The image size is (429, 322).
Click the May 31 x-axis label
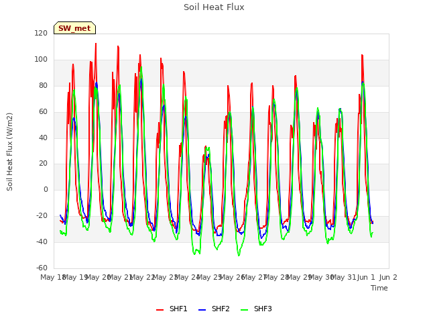click(x=343, y=277)
